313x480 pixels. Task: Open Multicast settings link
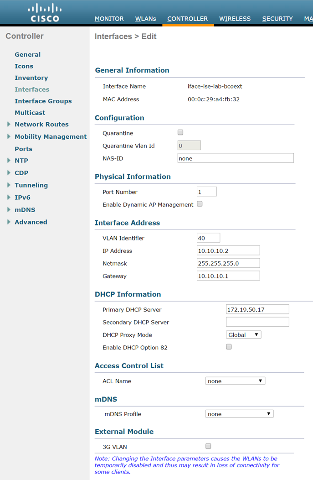pyautogui.click(x=30, y=113)
